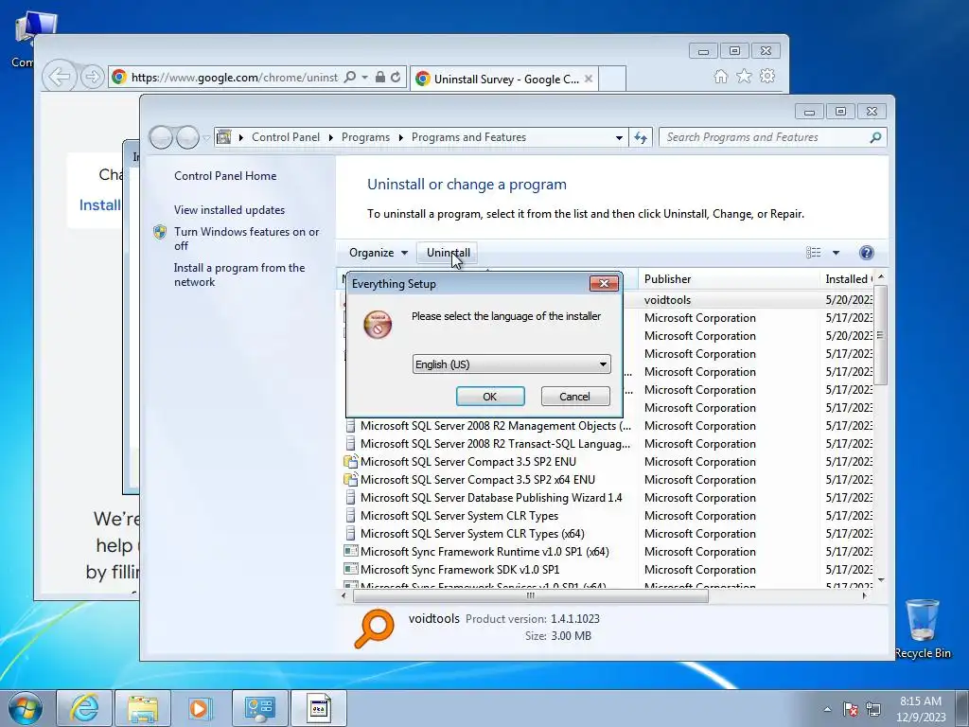Open a new tab in Internet Explorer
This screenshot has width=969, height=727.
point(612,79)
